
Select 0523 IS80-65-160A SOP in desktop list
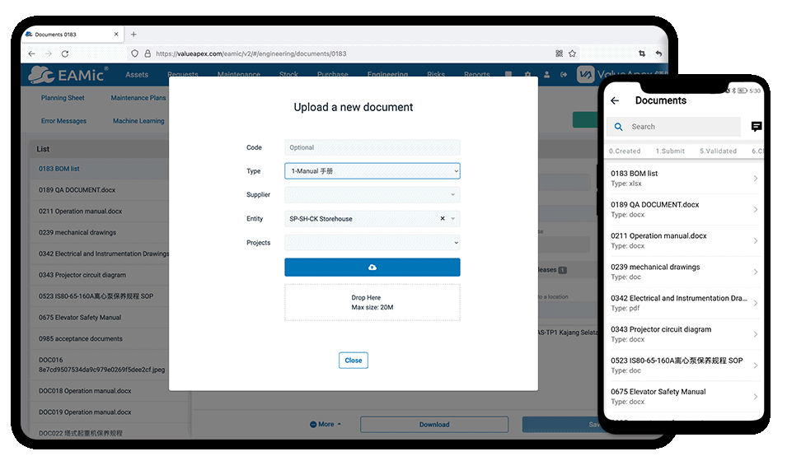click(x=101, y=296)
